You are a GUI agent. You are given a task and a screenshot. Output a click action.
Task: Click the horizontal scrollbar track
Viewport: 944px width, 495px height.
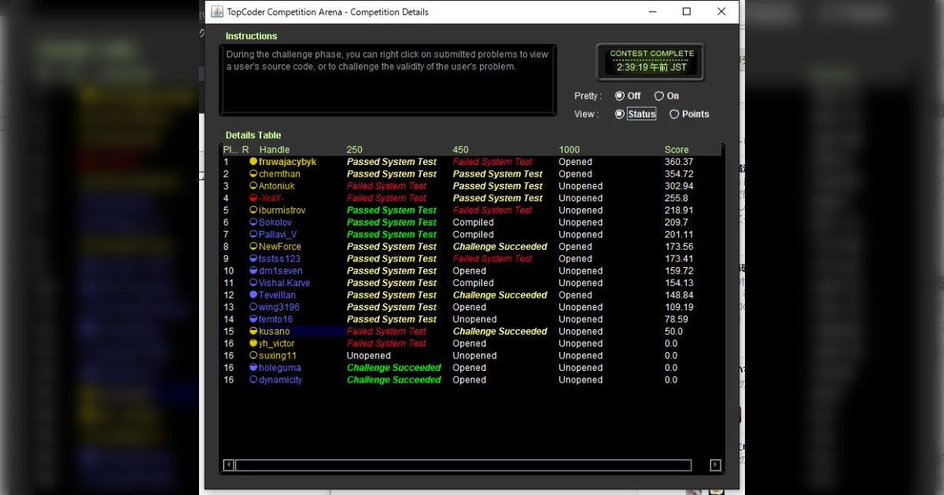tap(463, 465)
